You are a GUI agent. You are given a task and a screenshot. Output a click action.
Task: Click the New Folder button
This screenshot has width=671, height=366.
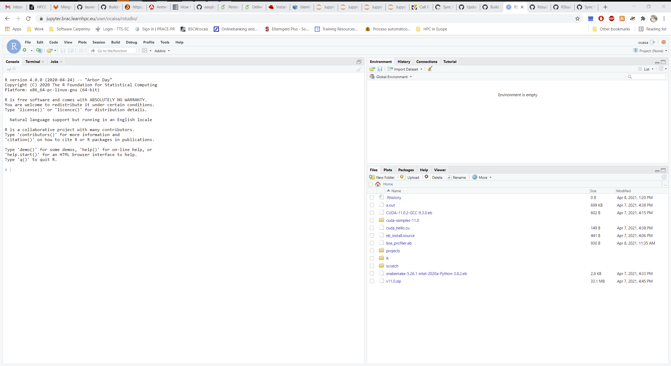[382, 177]
